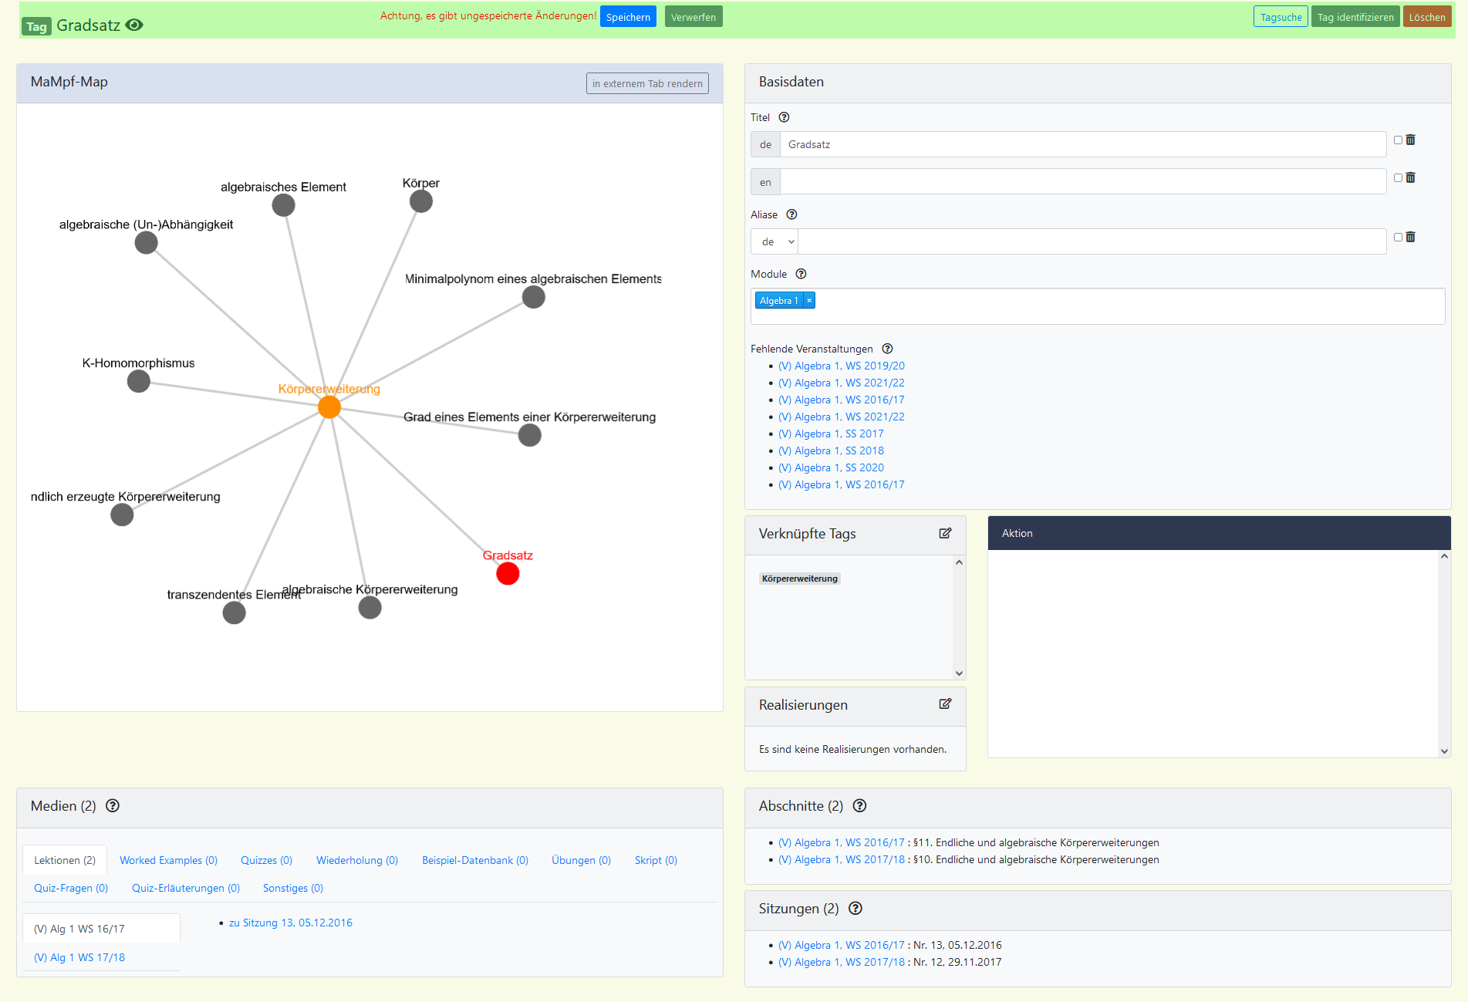Switch to the Lektionen (2) tab
1468x1002 pixels.
point(65,860)
